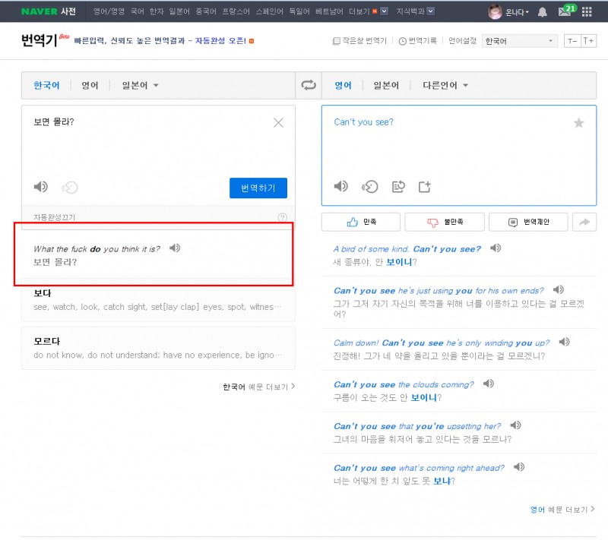The height and width of the screenshot is (540, 608).
Task: Toggle the 작은창 번역기 small window option
Action: click(359, 41)
